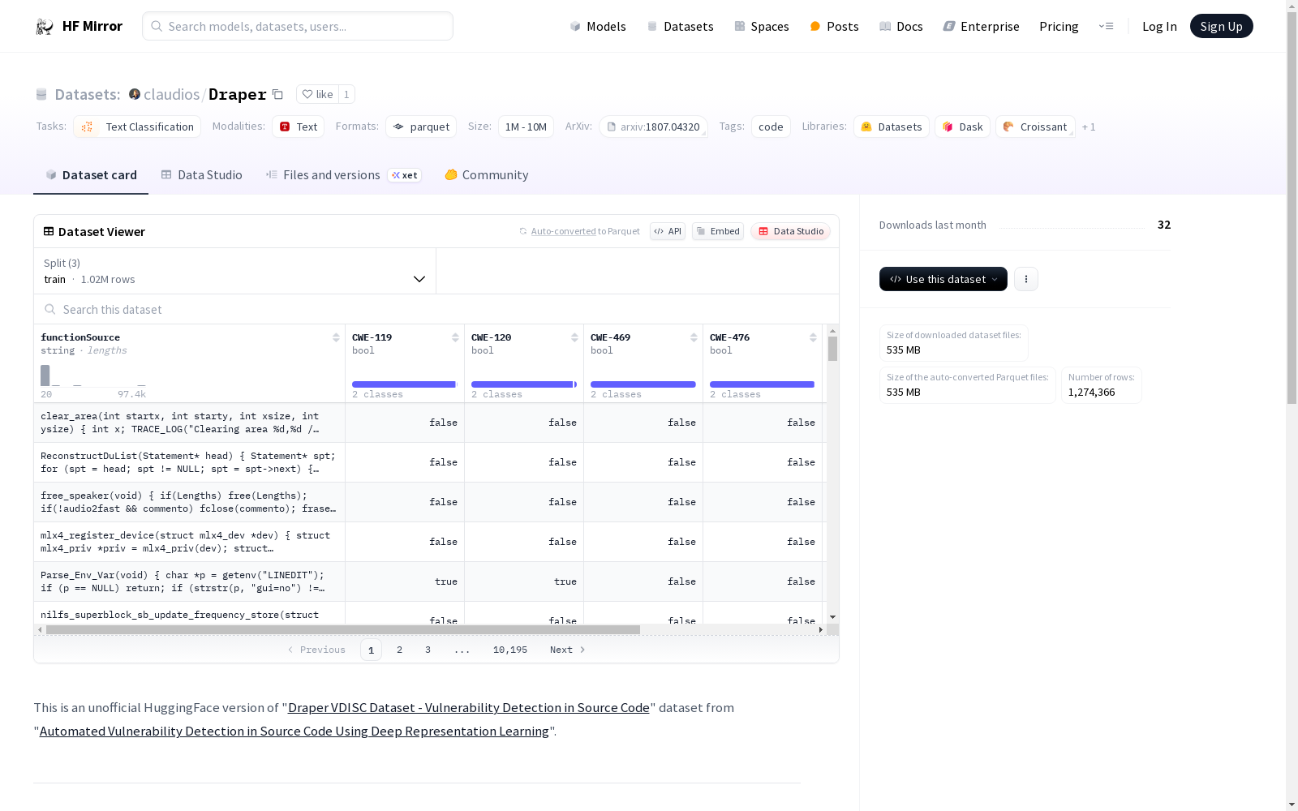Open the dataset viewer API button
1298x811 pixels.
(668, 231)
